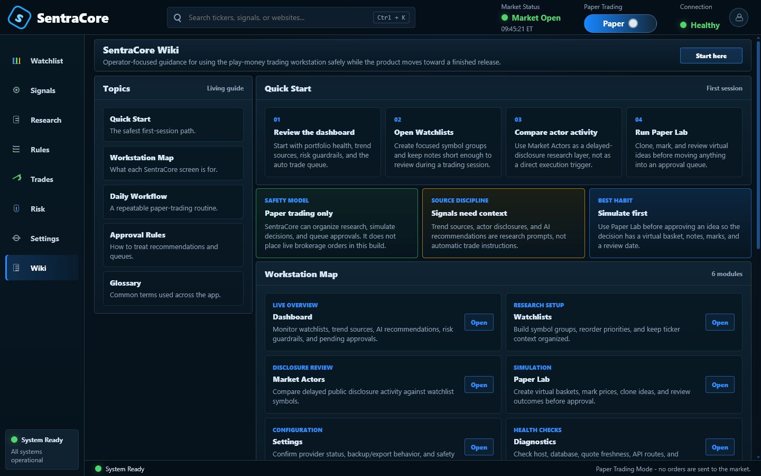Click the SentraCore logo icon

(19, 17)
